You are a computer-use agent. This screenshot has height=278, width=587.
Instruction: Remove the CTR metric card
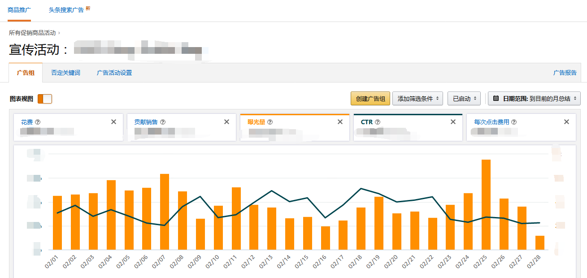pos(453,121)
